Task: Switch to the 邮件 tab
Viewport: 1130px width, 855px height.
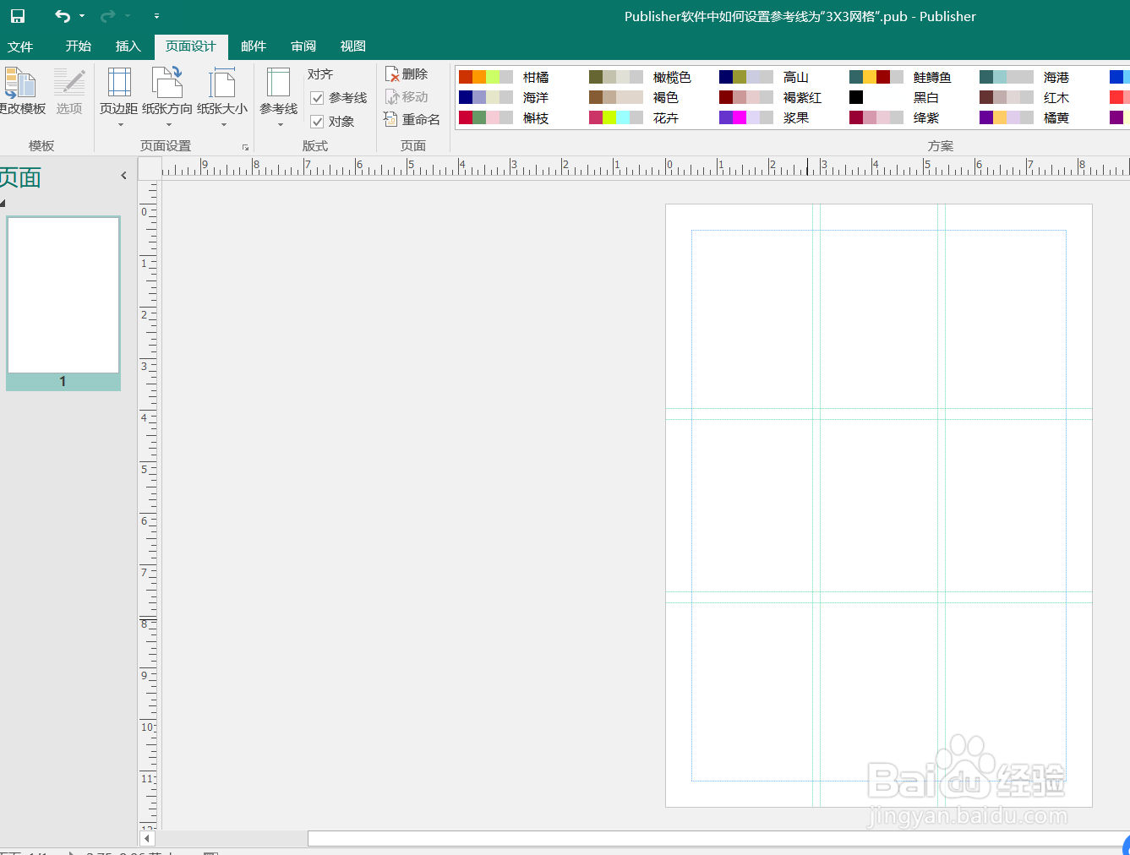Action: click(254, 46)
